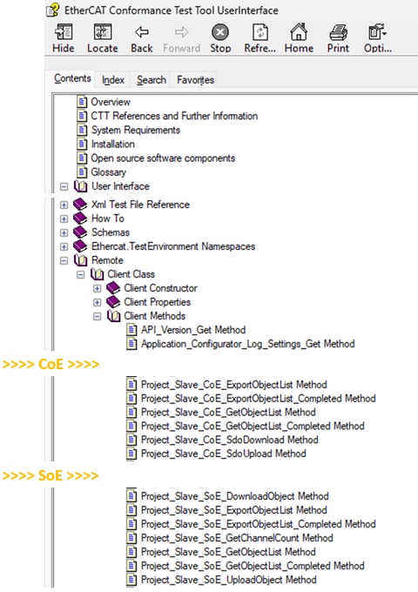This screenshot has width=418, height=592.
Task: Select the Overview topic label
Action: click(111, 102)
